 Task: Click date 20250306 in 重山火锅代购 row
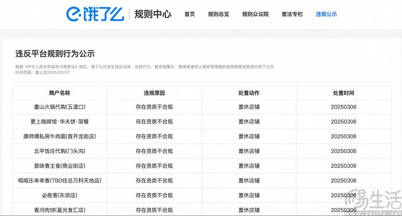(x=343, y=107)
